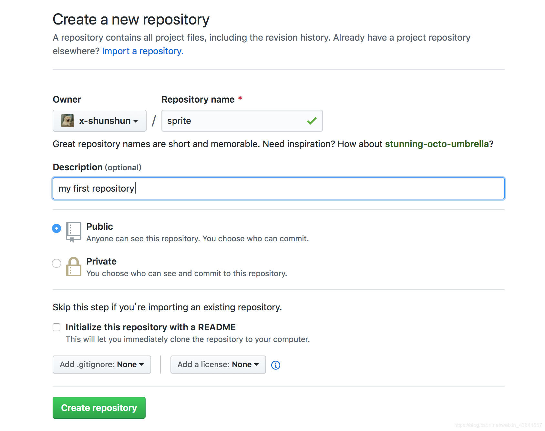The height and width of the screenshot is (431, 545).
Task: Use the suggested name stunning-octo-umbrella
Action: [x=437, y=144]
